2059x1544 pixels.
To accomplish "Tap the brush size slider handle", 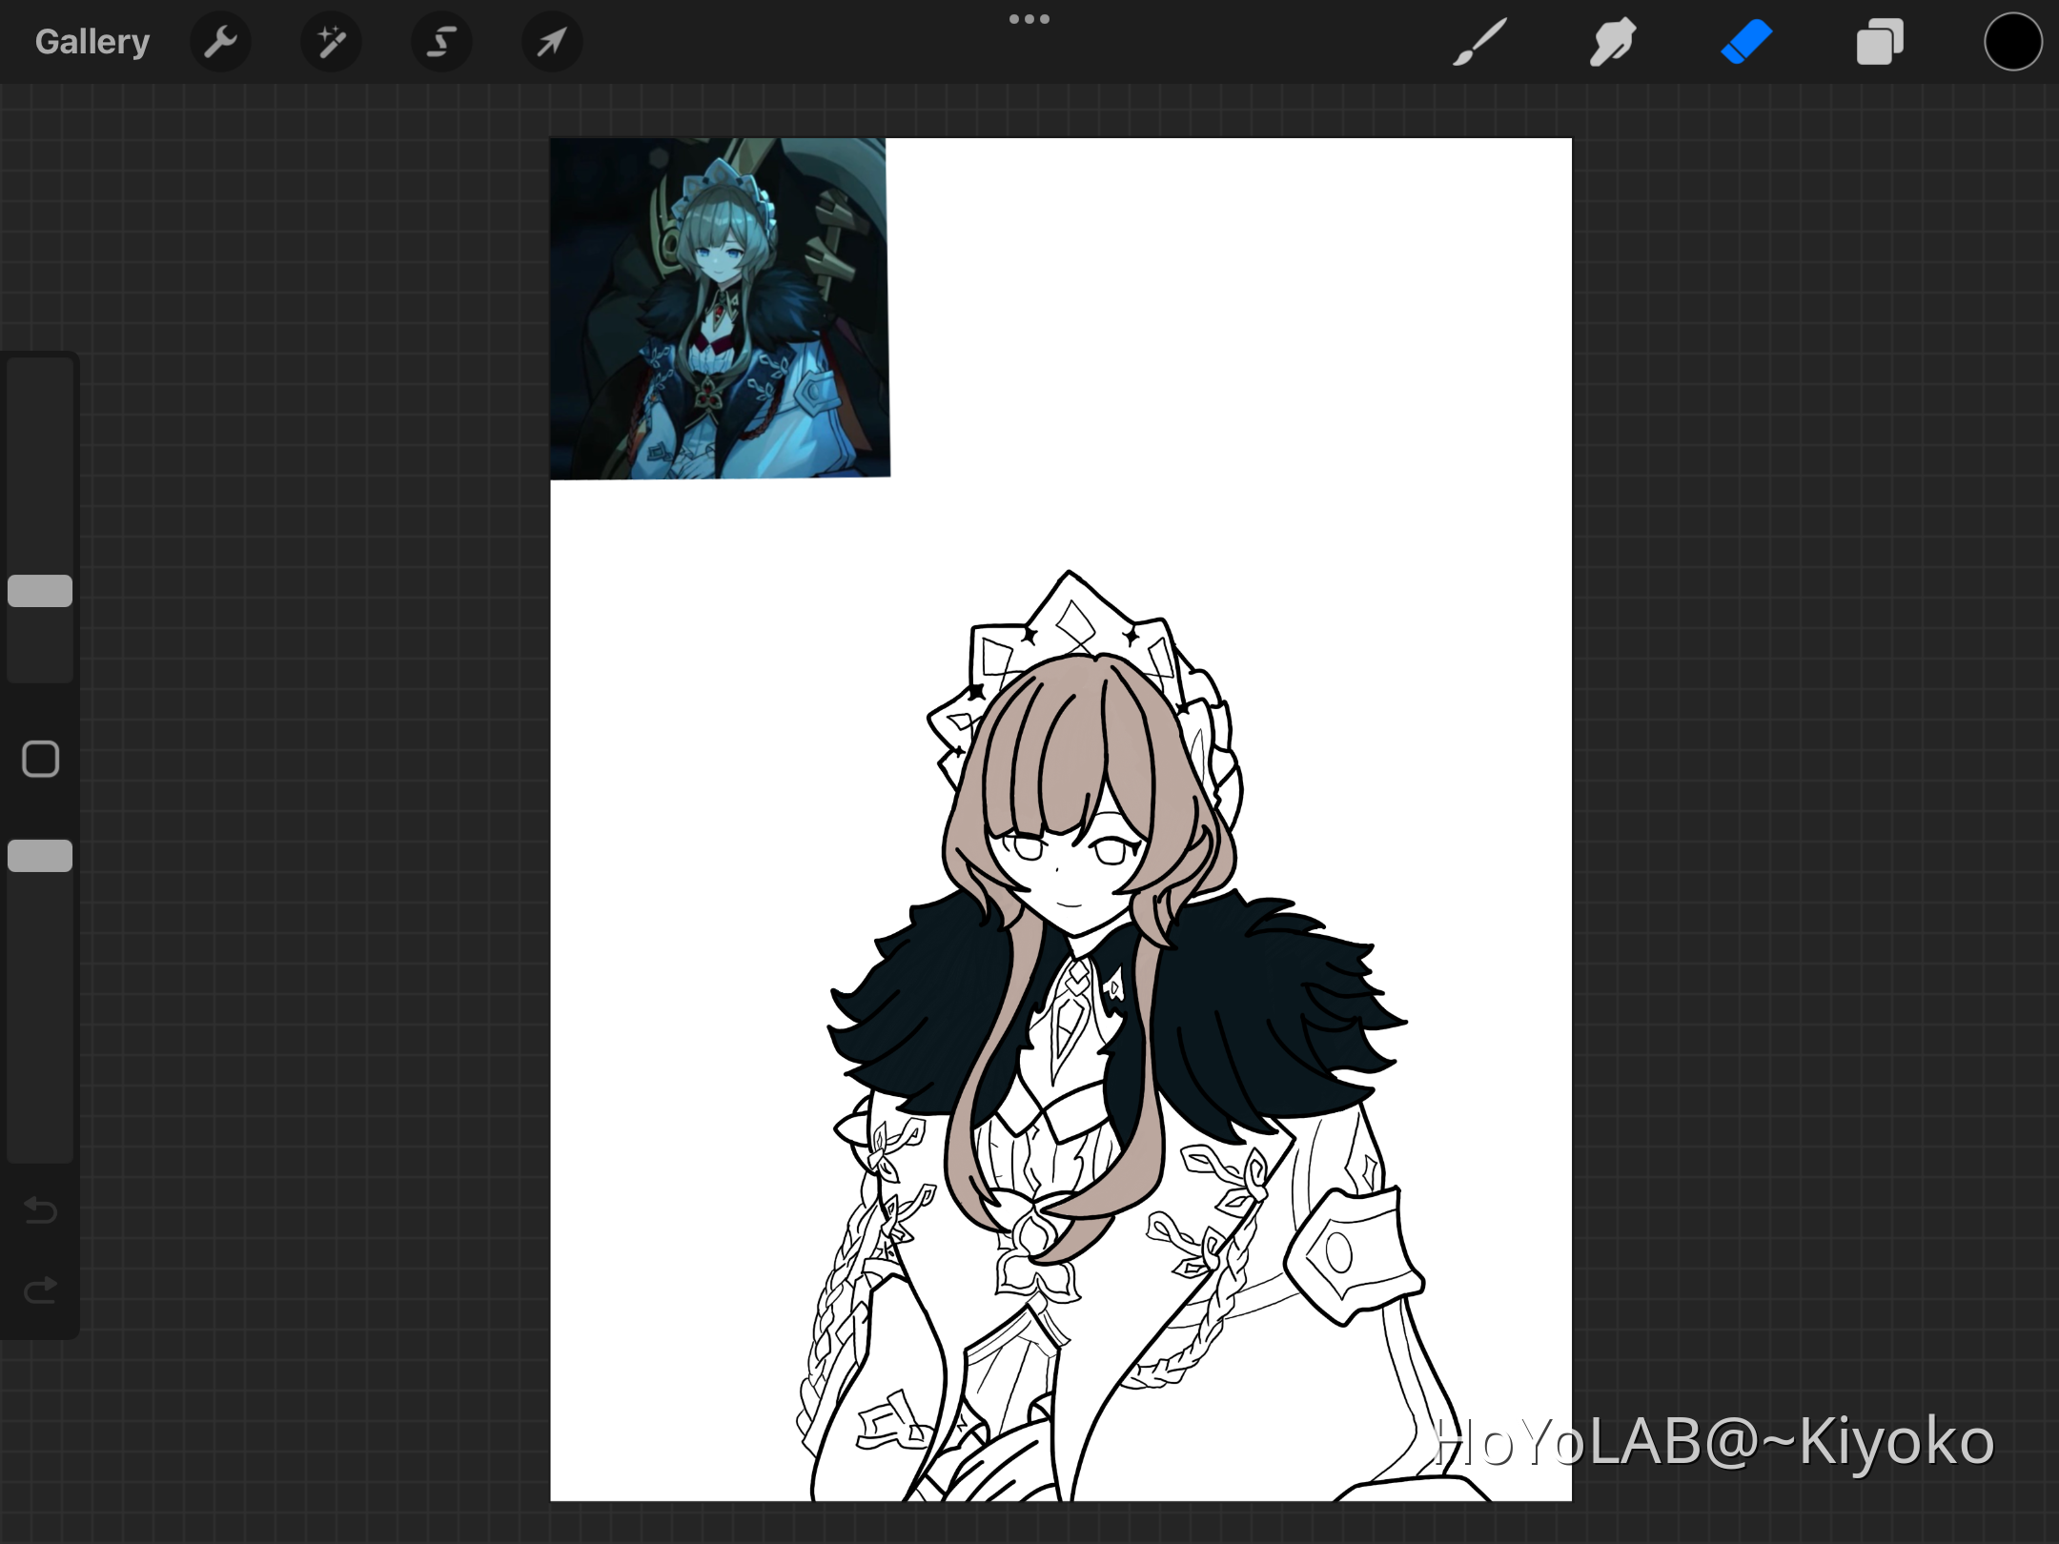I will pos(40,591).
